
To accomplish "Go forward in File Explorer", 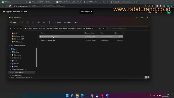I will 14,28.
